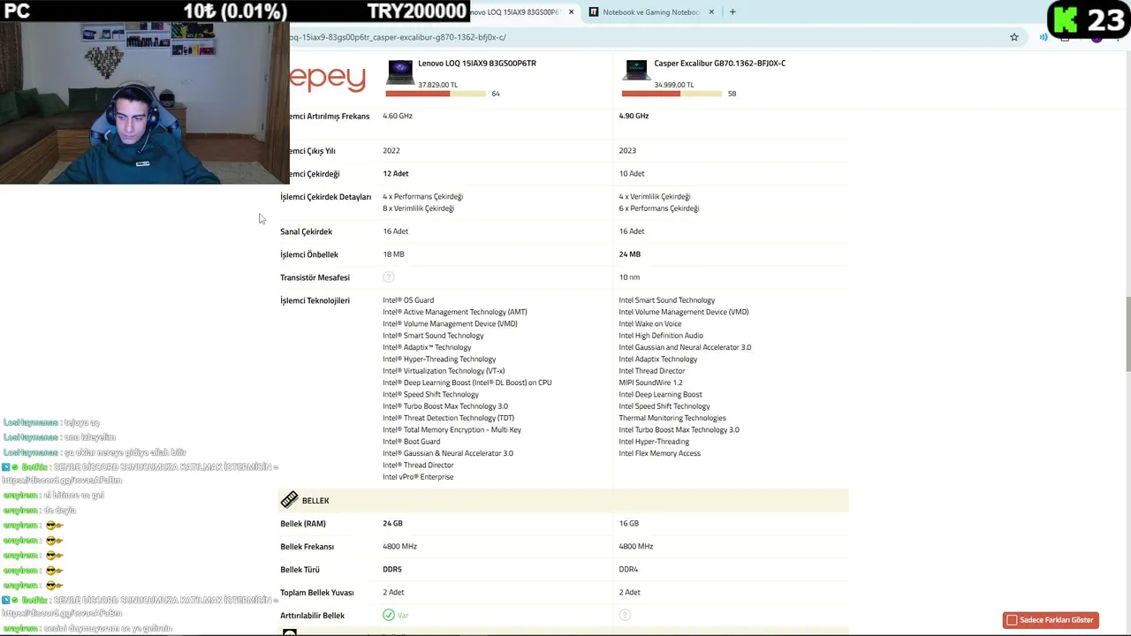Select 'Intel® Thread Director' in Lenovo list
The image size is (1131, 636).
click(418, 466)
